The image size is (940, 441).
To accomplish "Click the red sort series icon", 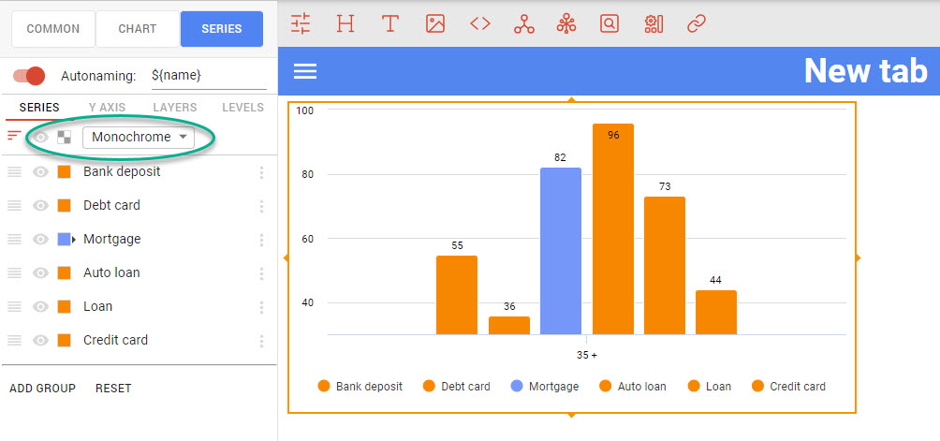I will pyautogui.click(x=14, y=137).
